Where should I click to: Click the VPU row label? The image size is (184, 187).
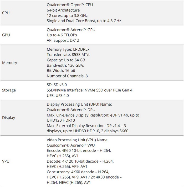pyautogui.click(x=6, y=161)
